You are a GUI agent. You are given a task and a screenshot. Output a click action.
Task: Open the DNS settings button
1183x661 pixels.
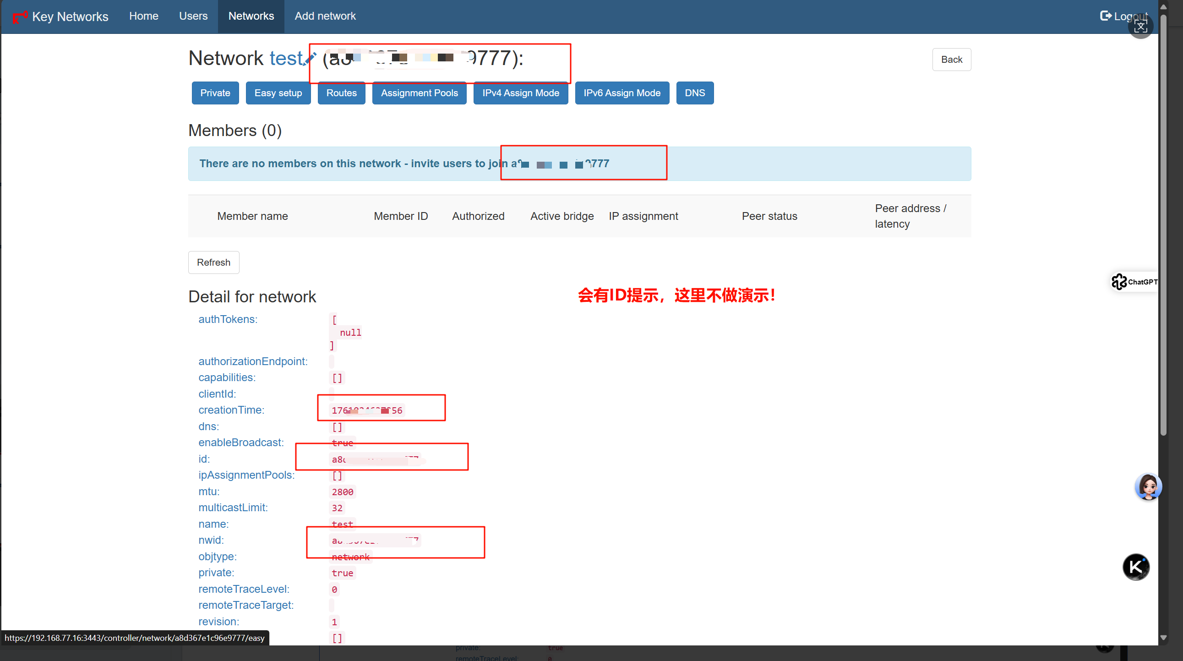coord(694,93)
